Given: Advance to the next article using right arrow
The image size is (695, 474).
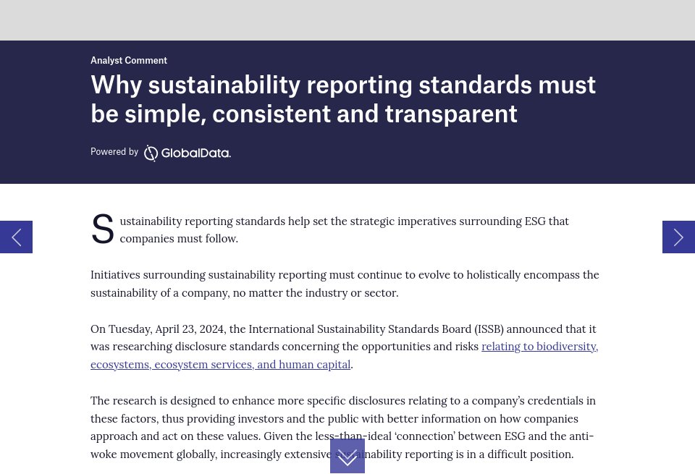Looking at the screenshot, I should point(678,237).
